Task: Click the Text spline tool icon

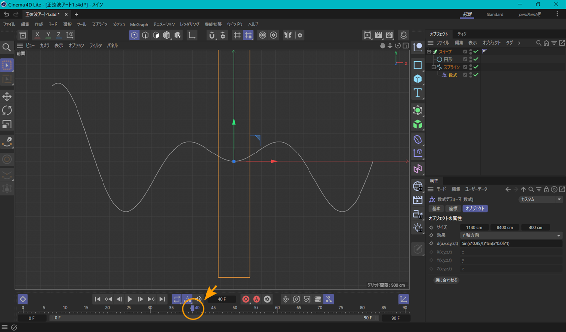Action: [418, 93]
